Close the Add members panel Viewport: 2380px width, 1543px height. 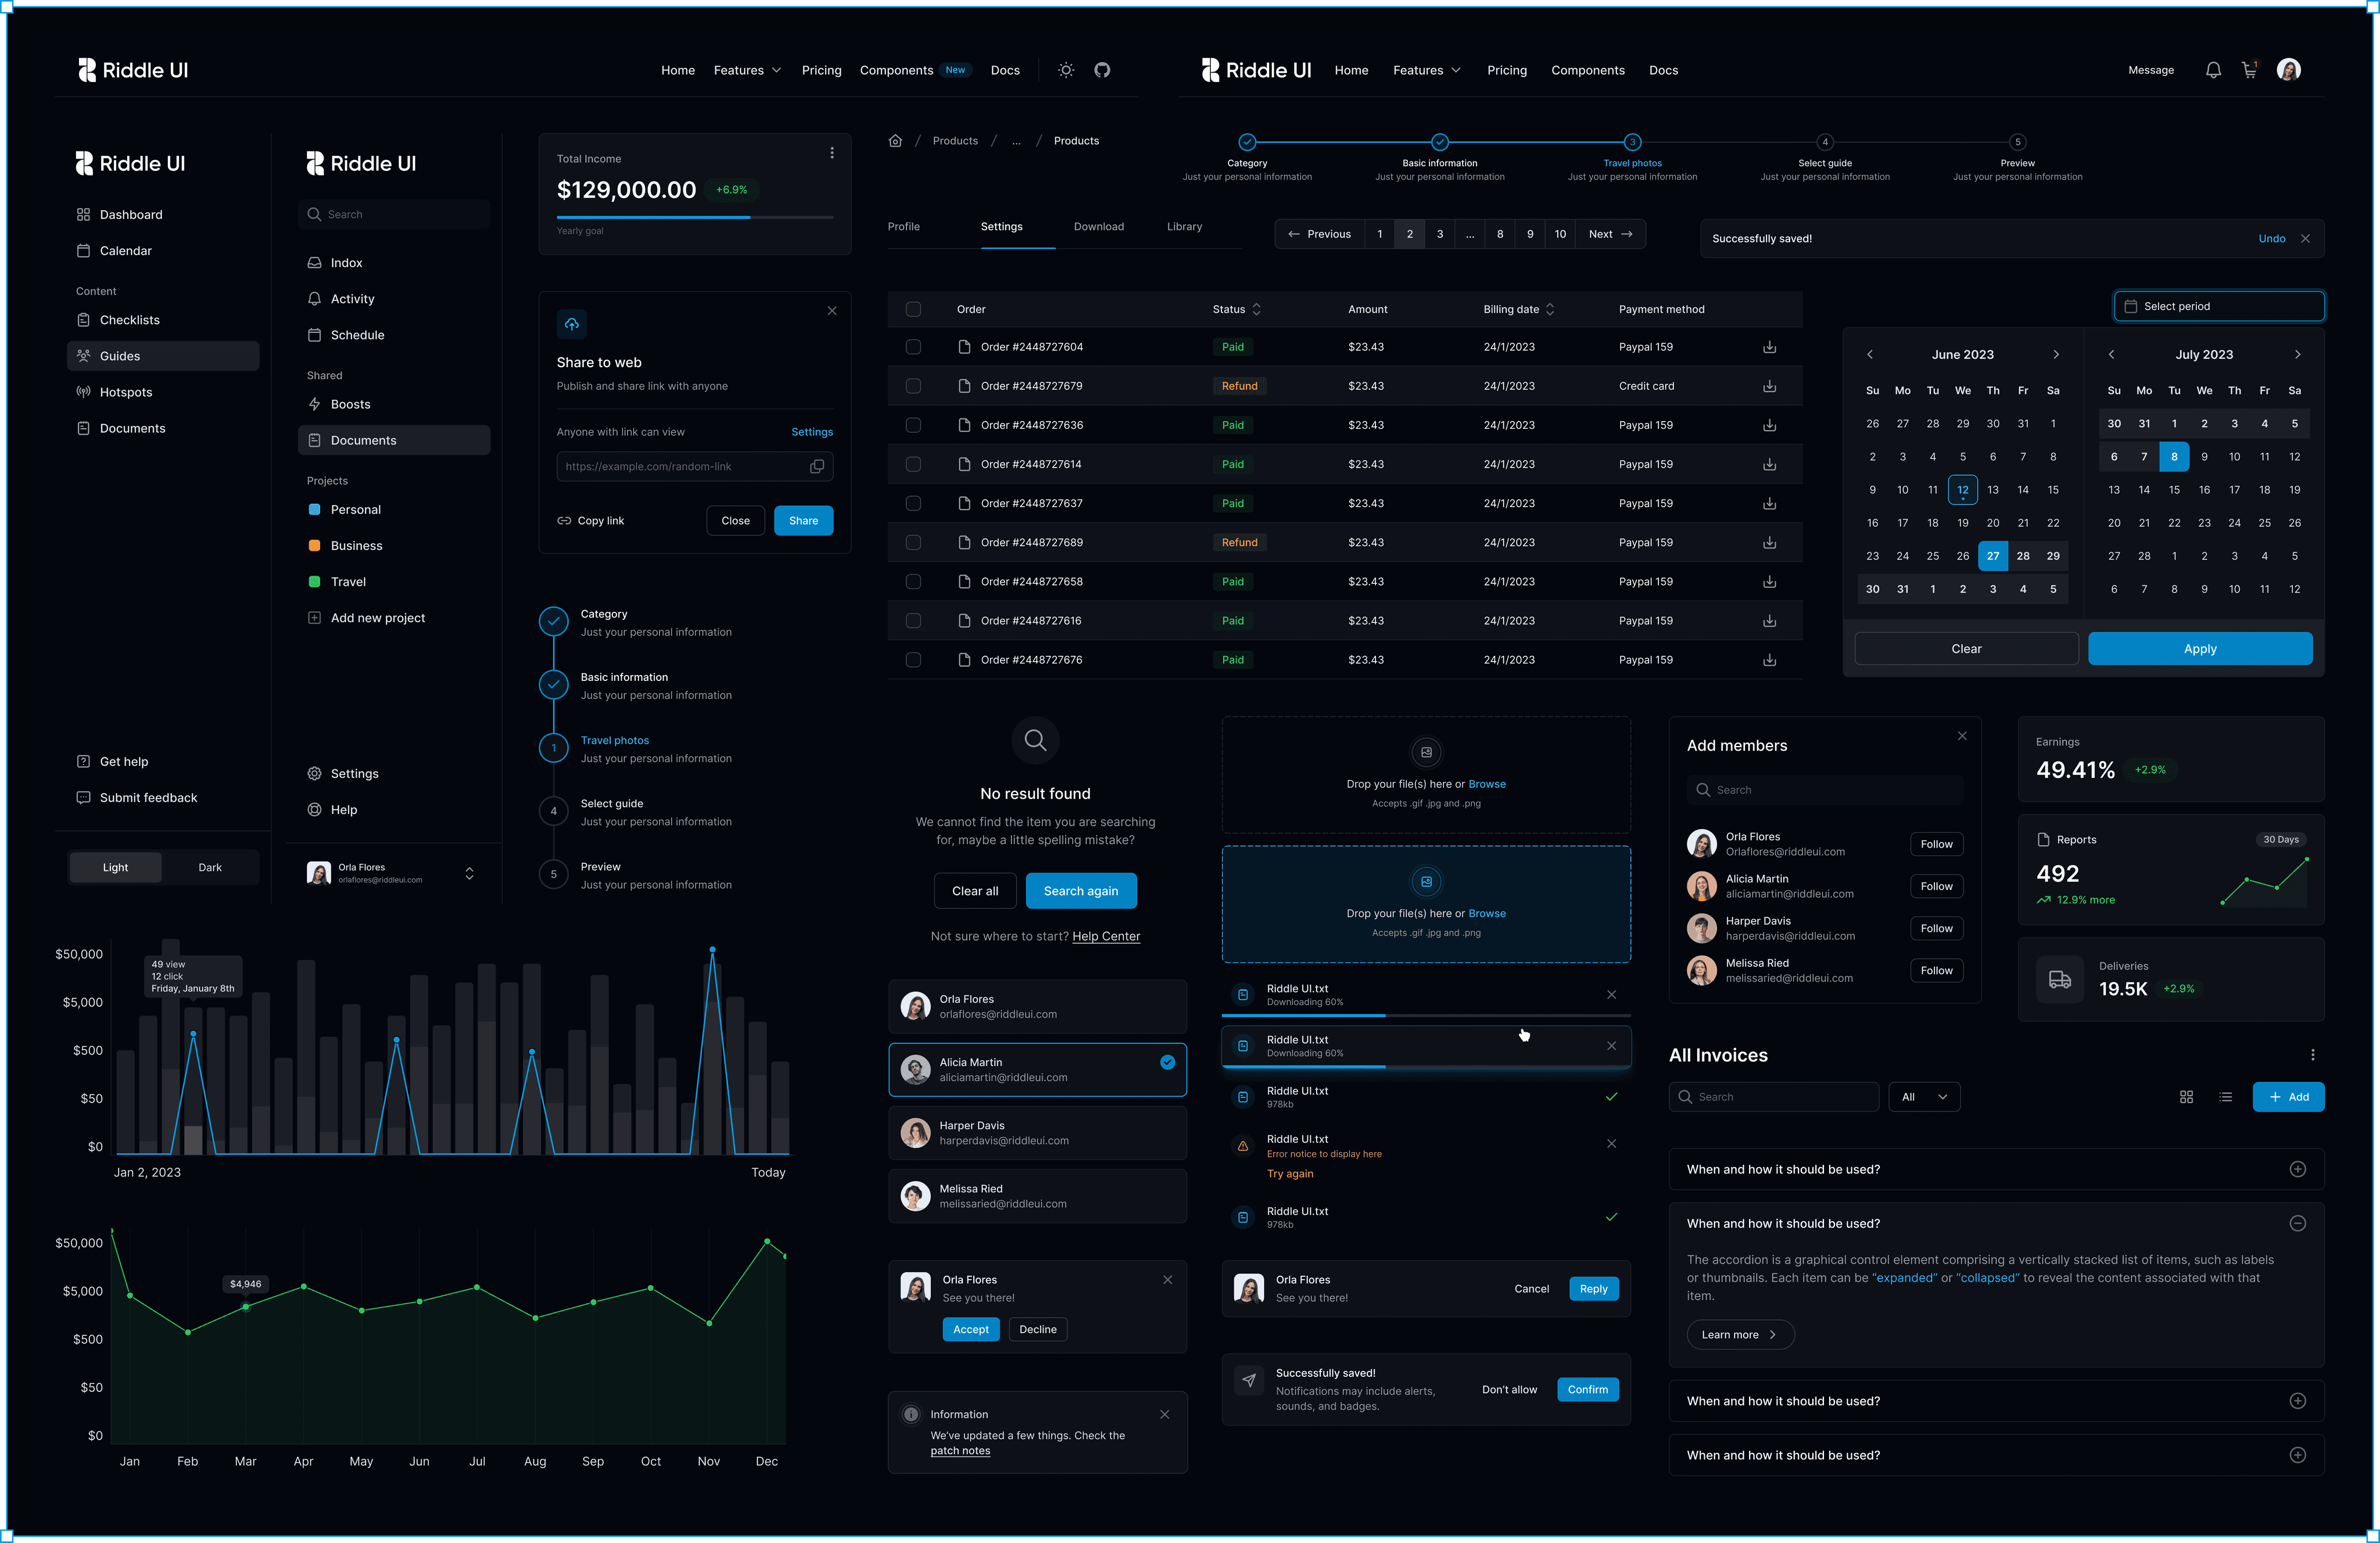tap(1962, 736)
